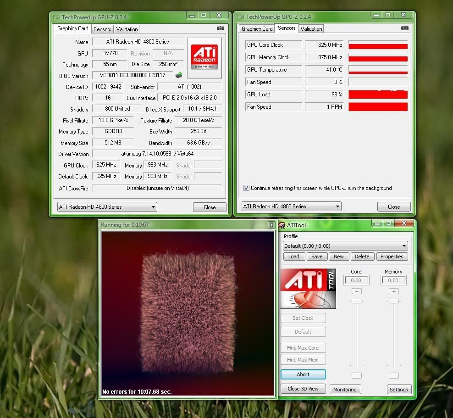Click the ATITool logo image
The width and height of the screenshot is (453, 418).
308,289
